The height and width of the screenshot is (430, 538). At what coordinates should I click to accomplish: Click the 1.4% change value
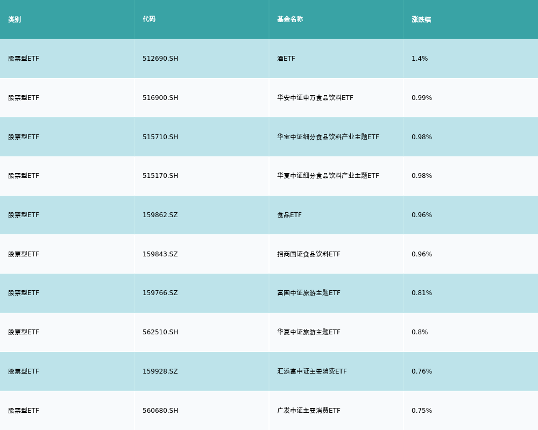tap(420, 59)
